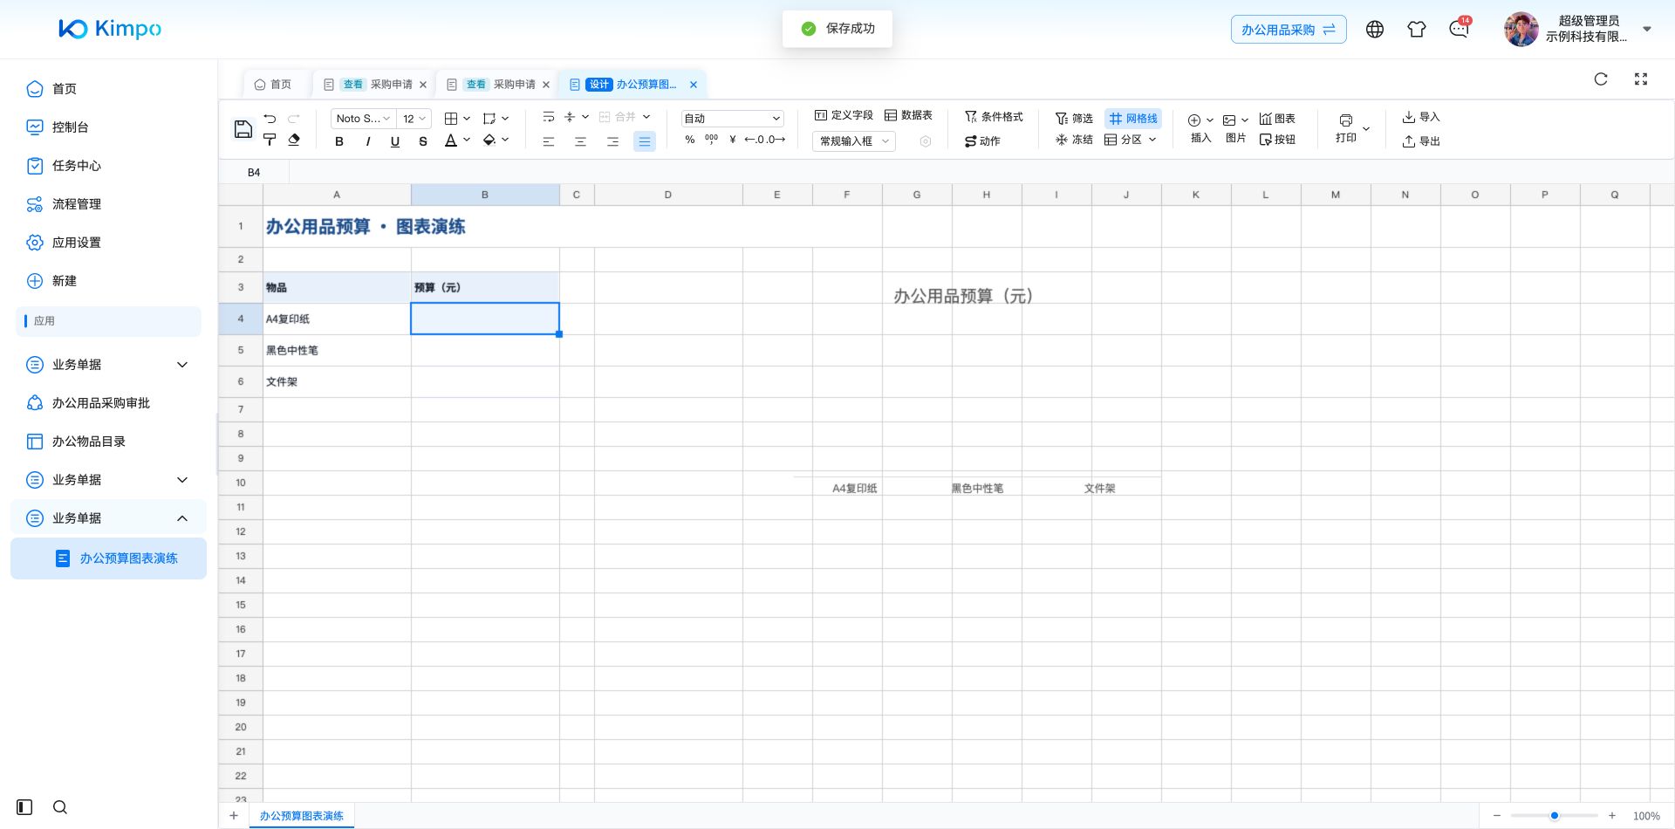1675x829 pixels.
Task: Open 流程管理 in the sidebar
Action: pyautogui.click(x=76, y=204)
